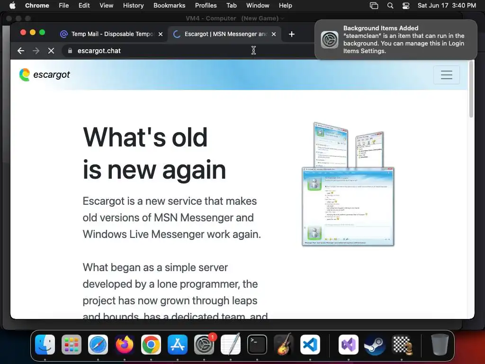The width and height of the screenshot is (485, 364).
Task: Open the App Store from the Dock
Action: click(178, 345)
